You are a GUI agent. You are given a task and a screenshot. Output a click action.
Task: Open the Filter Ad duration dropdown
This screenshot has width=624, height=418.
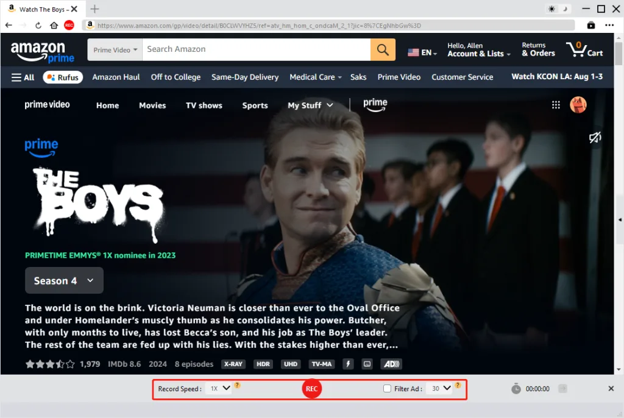439,388
